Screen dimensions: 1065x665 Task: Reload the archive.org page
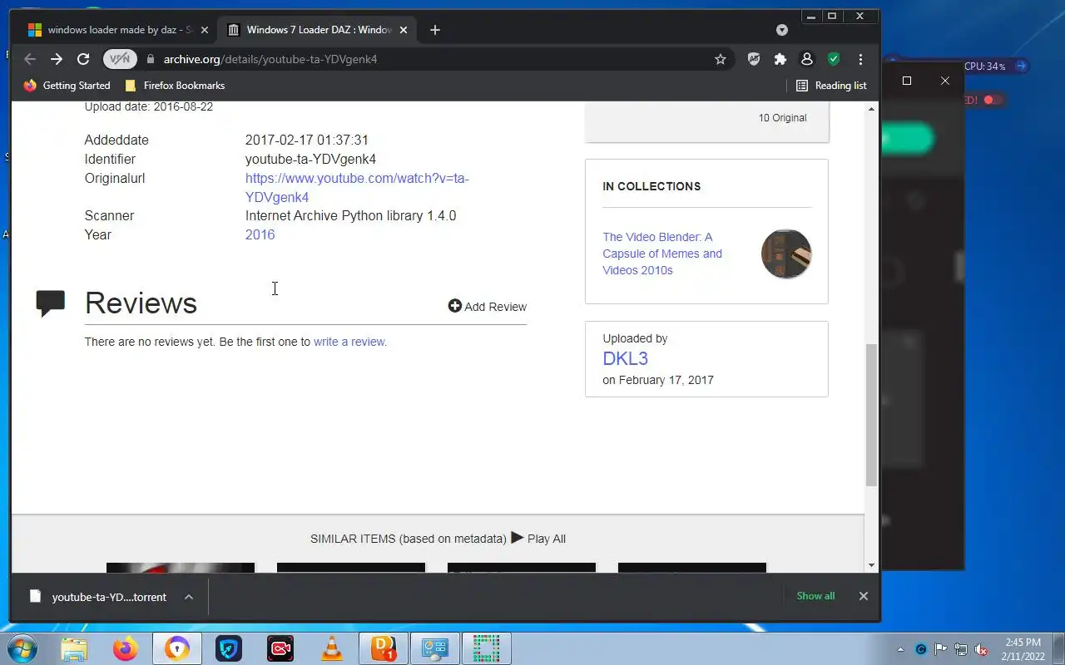pos(83,59)
